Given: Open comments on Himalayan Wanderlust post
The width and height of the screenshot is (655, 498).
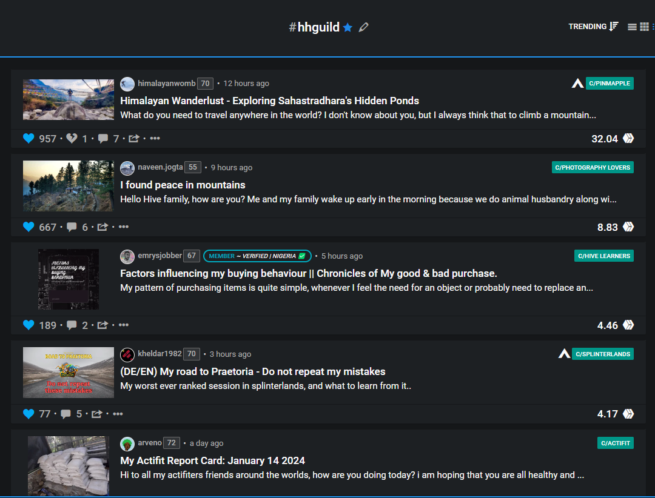Looking at the screenshot, I should [102, 139].
